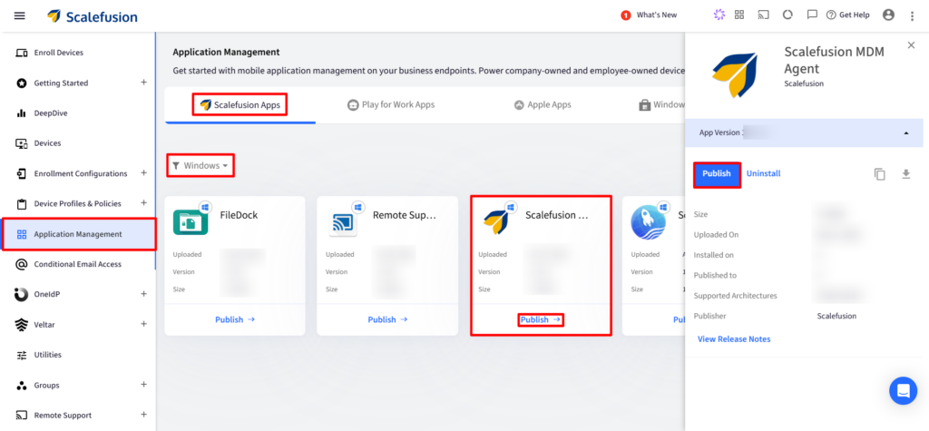Open Groups in sidebar
Screen dimensions: 929x431
pyautogui.click(x=47, y=386)
